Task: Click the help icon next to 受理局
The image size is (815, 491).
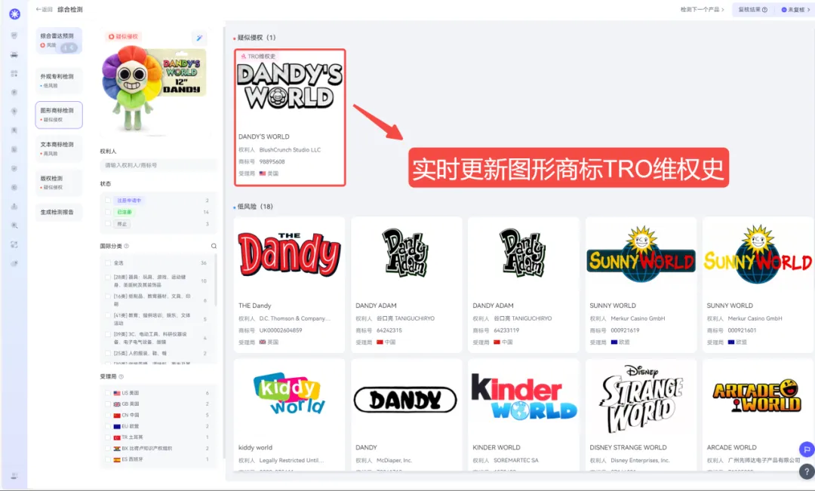Action: click(x=121, y=376)
